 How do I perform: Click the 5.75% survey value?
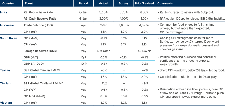(x=123, y=12)
